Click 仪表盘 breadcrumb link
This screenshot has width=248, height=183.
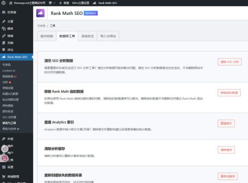(41, 26)
